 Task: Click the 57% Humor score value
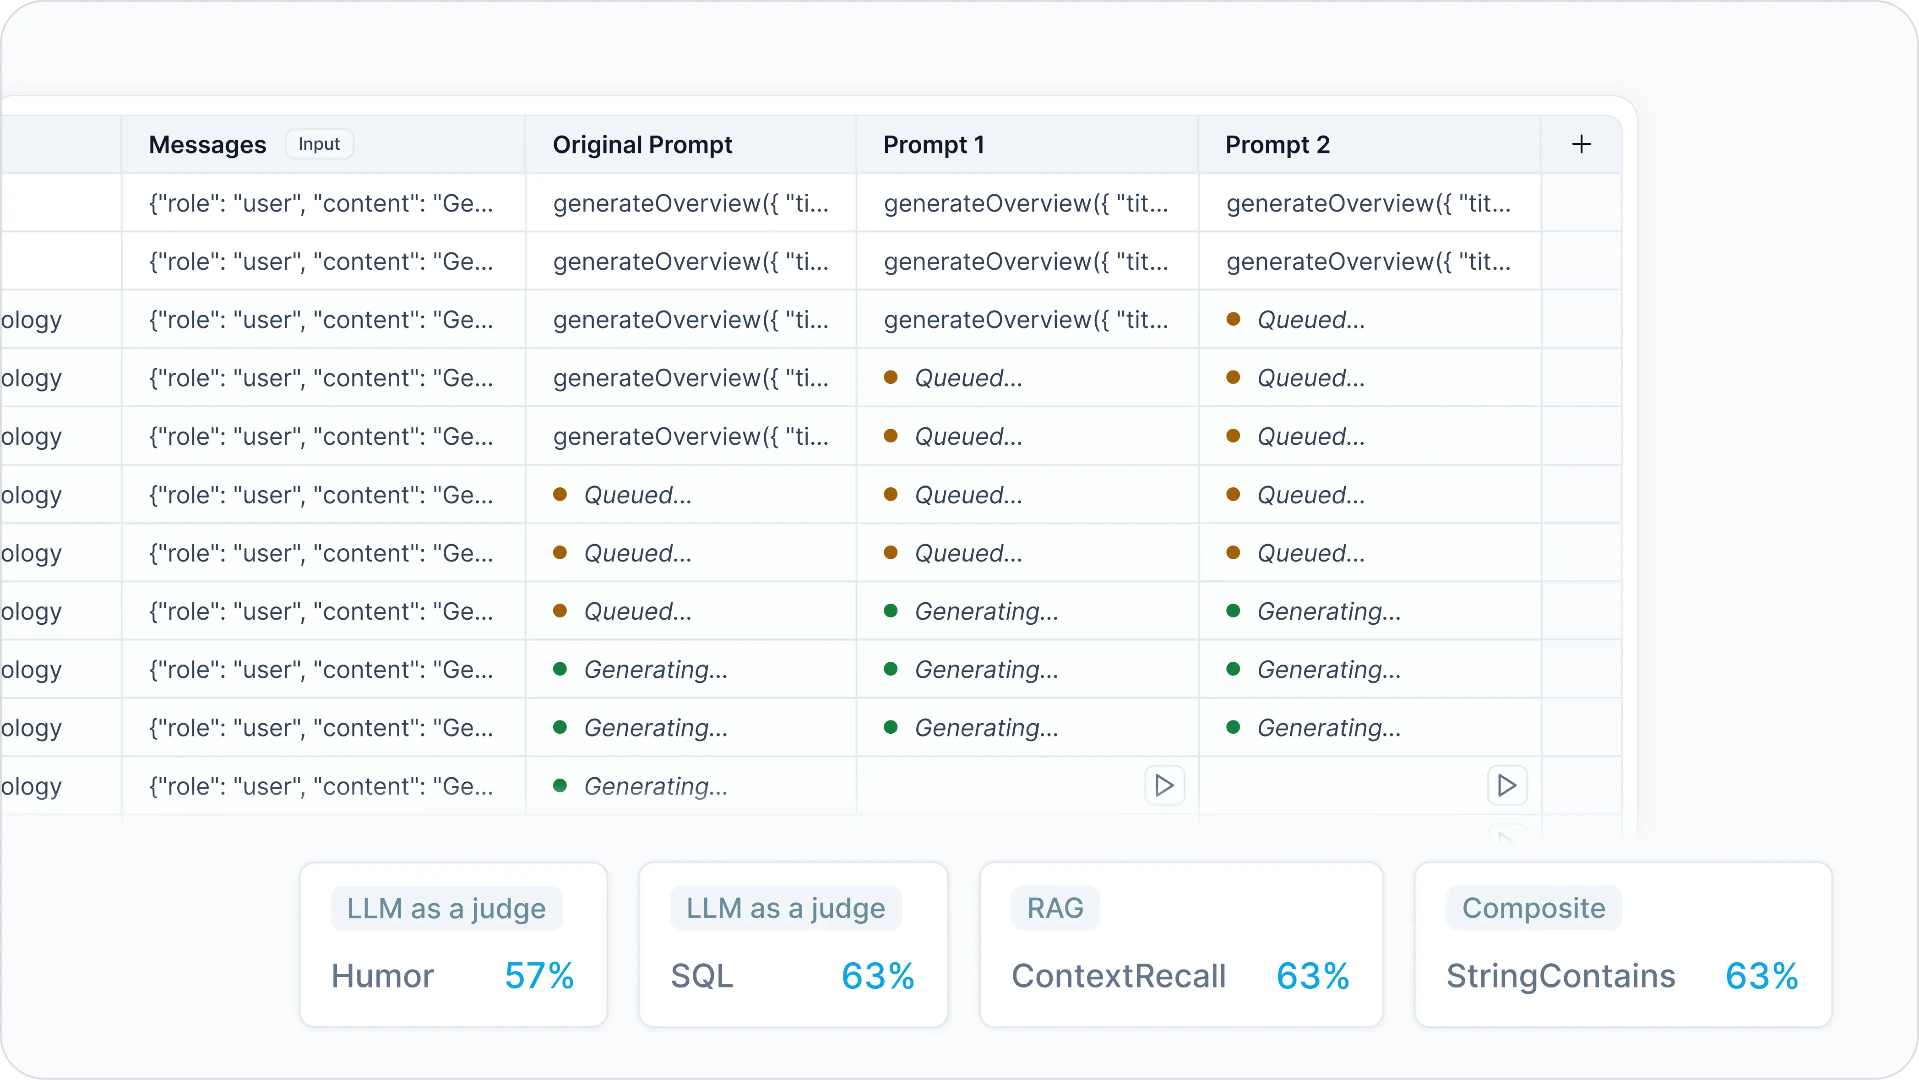538,976
